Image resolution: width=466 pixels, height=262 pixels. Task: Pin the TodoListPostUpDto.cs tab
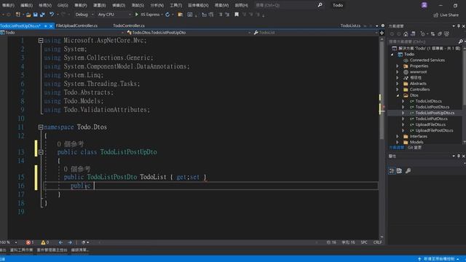45,26
